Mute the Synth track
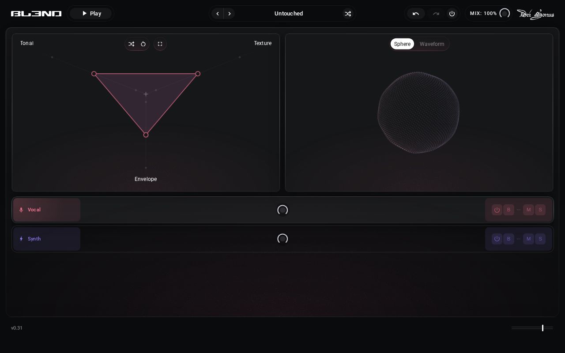 528,239
